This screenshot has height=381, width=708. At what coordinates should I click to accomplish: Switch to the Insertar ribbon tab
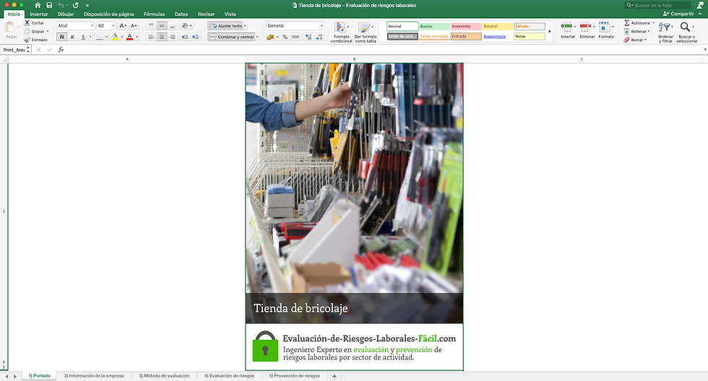click(39, 14)
